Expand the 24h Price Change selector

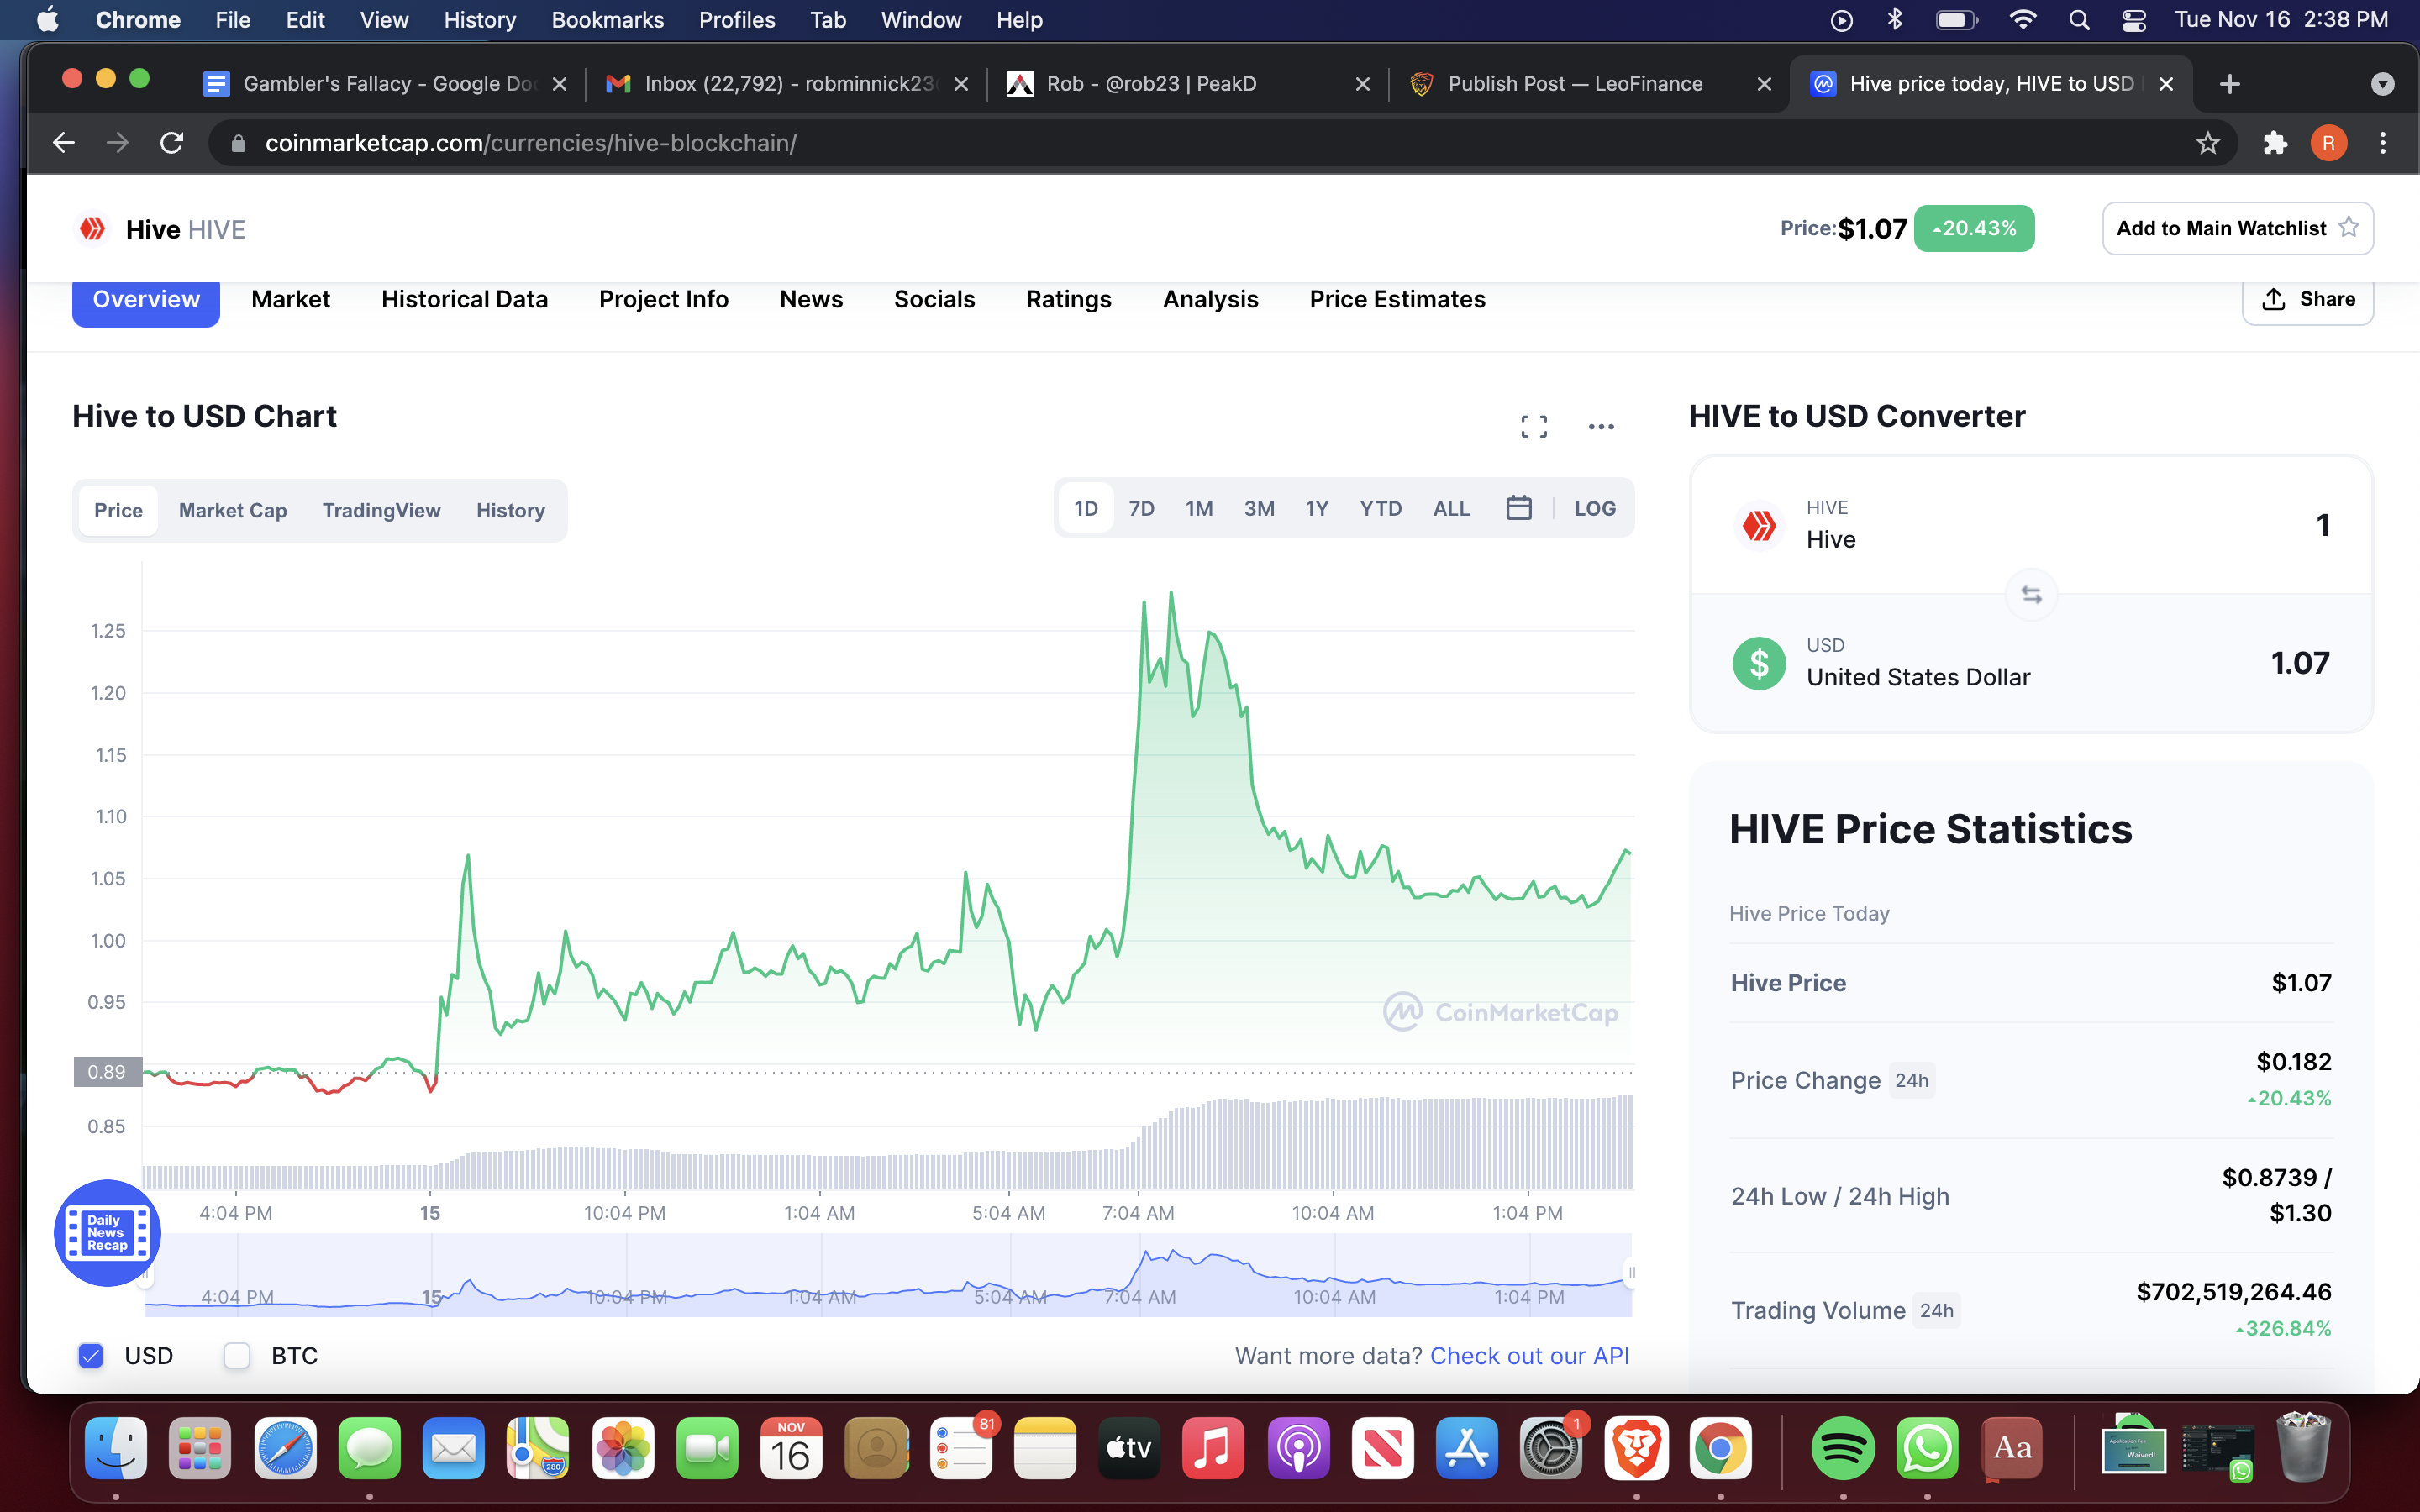pos(1911,1080)
